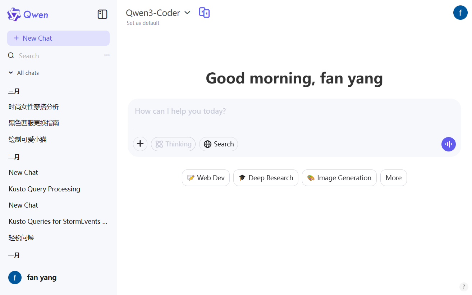
Task: Click the plus icon in New Chat
Action: point(16,38)
